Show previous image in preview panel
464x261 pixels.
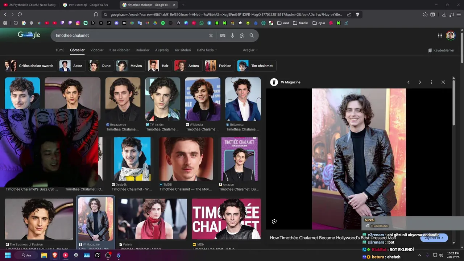[409, 82]
